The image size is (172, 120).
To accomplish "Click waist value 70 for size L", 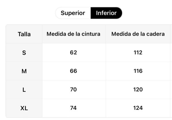I will pos(73,90).
